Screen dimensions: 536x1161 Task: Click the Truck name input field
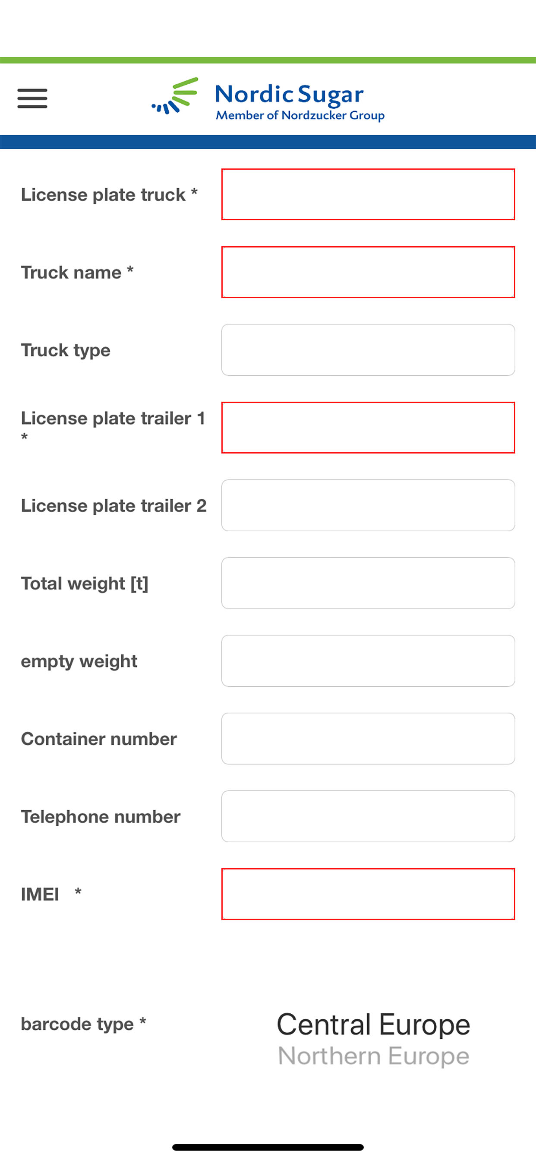click(368, 272)
